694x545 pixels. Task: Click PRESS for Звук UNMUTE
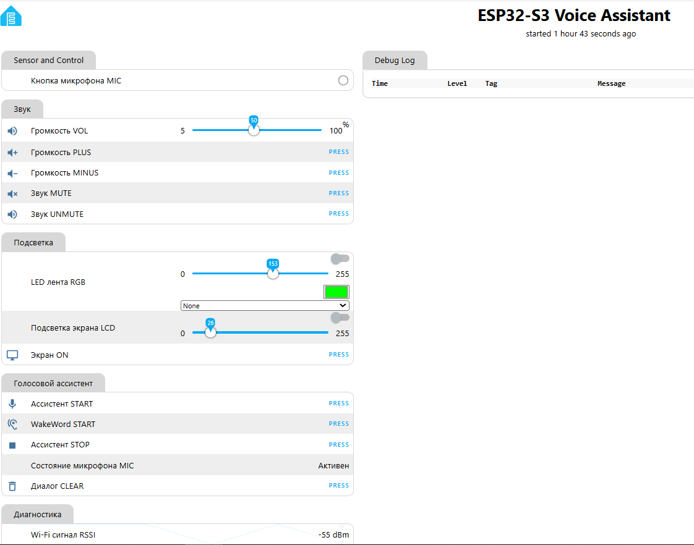coord(338,214)
